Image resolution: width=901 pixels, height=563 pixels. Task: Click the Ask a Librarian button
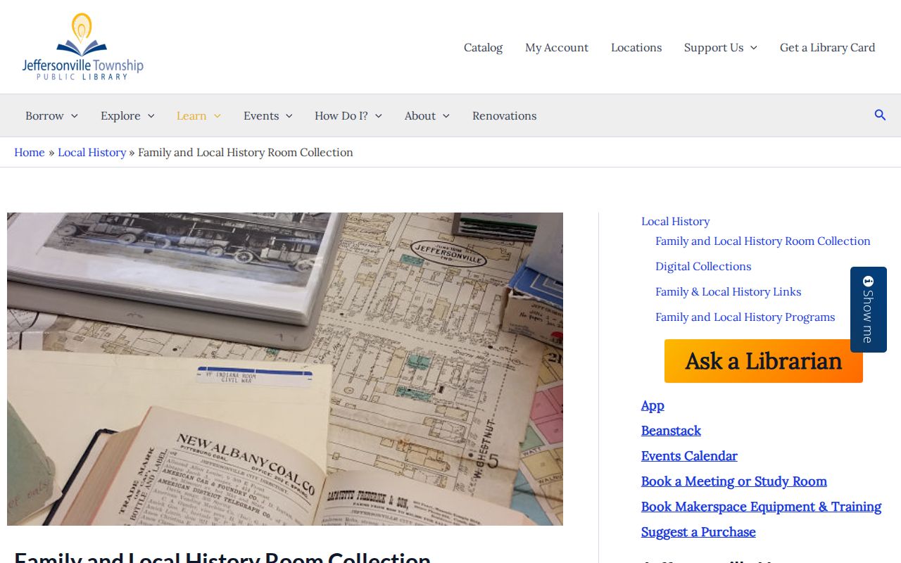(764, 361)
